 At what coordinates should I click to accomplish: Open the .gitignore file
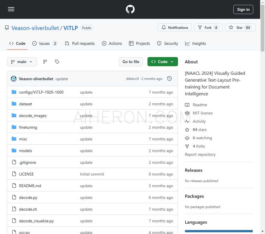click(28, 162)
